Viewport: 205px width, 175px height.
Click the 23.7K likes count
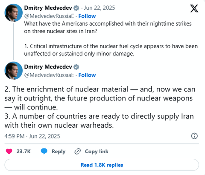(23, 152)
